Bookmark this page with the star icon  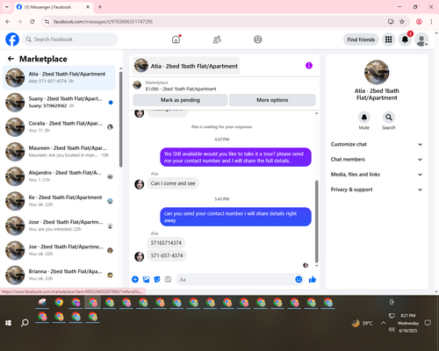(x=402, y=22)
